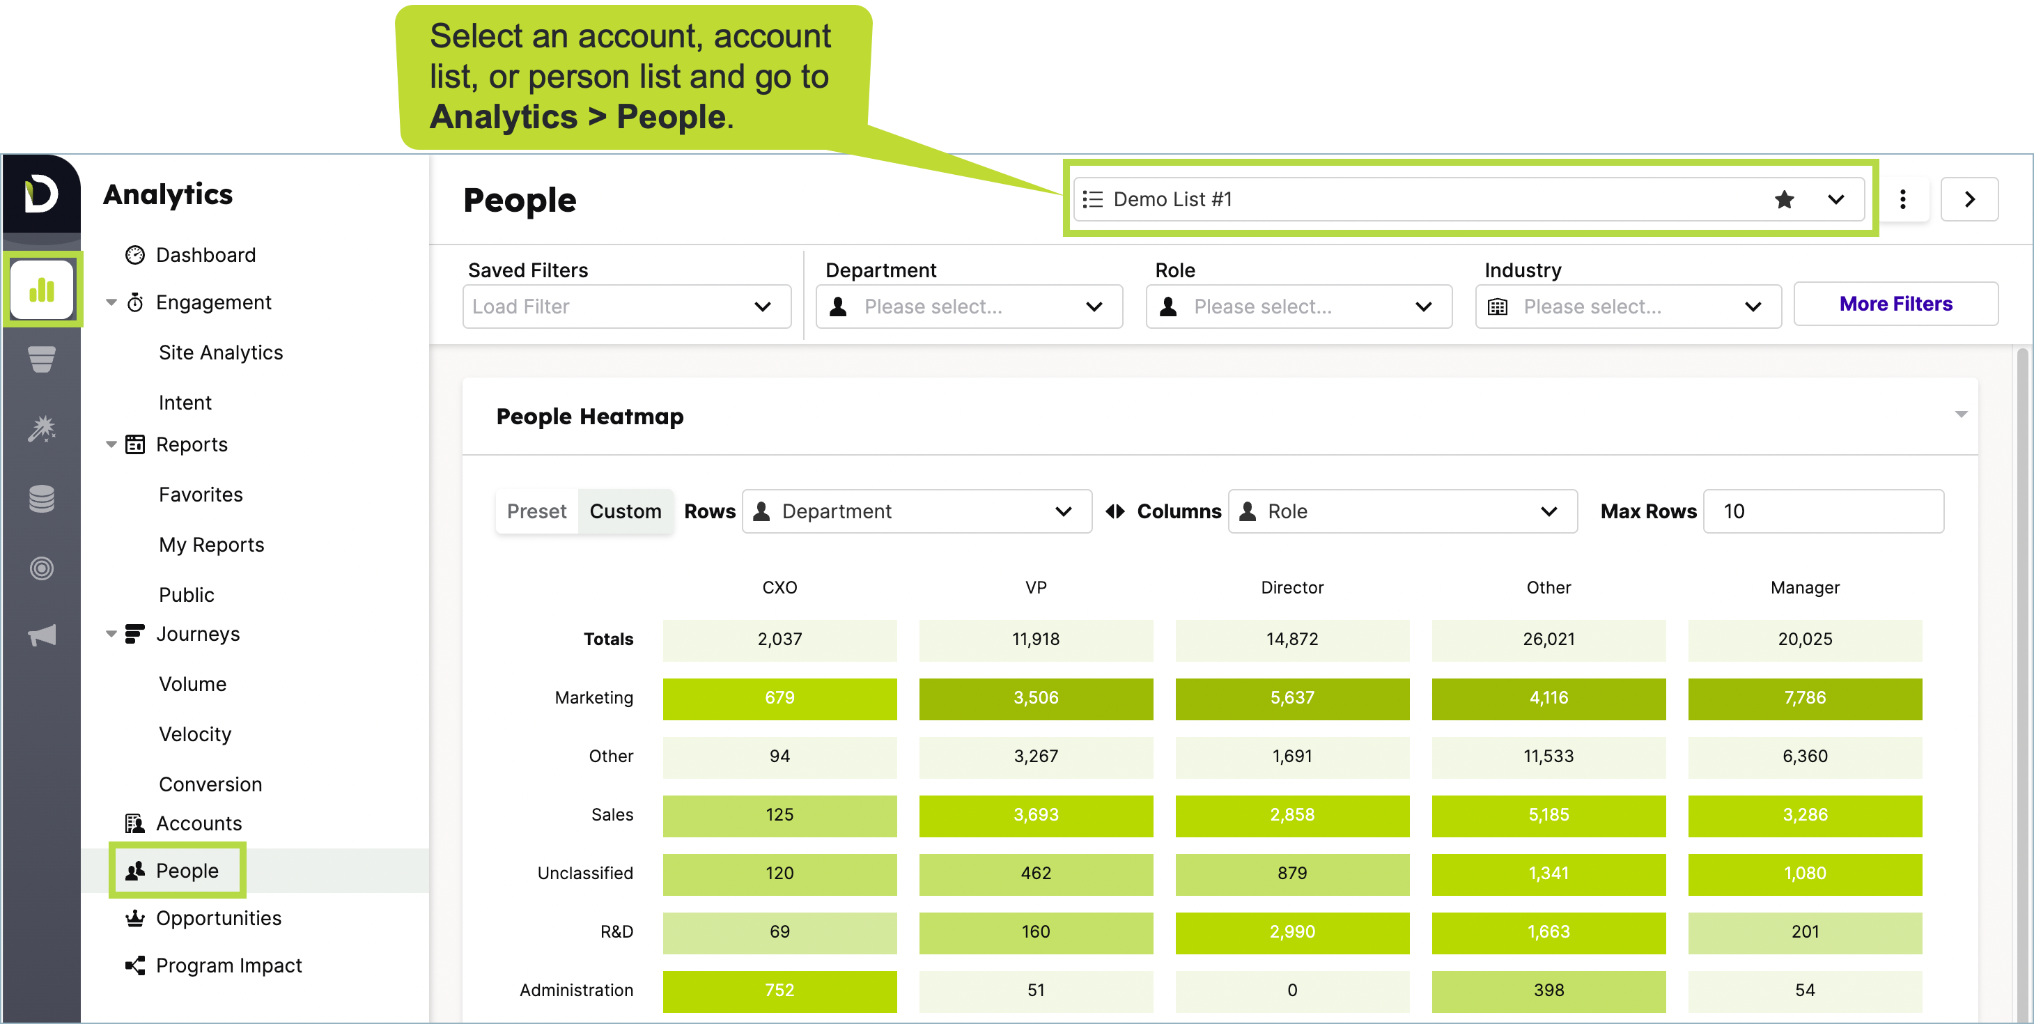Click the magic wand sparkle icon

click(42, 428)
